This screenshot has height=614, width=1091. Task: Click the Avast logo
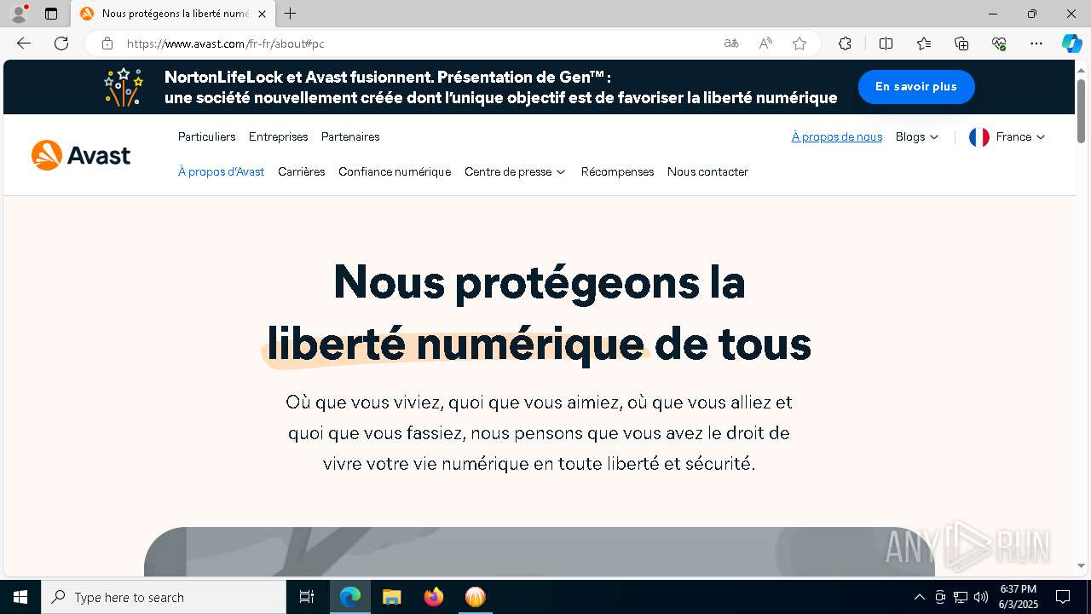(81, 155)
